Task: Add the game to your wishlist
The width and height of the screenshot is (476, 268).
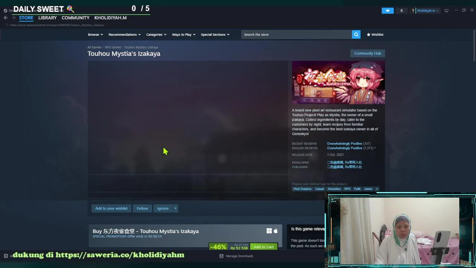Action: [111, 208]
